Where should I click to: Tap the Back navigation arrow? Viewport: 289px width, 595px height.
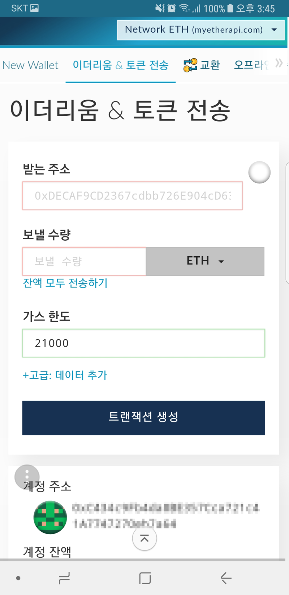[225, 578]
